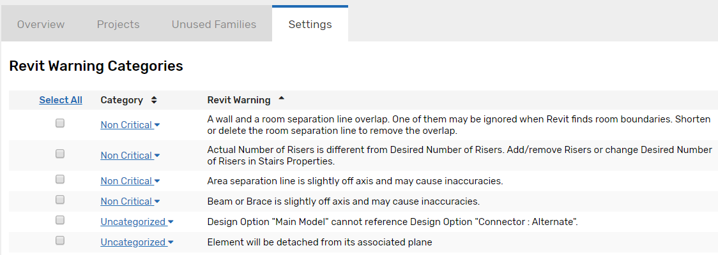718x255 pixels.
Task: Open Uncategorized dropdown for Design Option warning
Action: click(x=137, y=222)
